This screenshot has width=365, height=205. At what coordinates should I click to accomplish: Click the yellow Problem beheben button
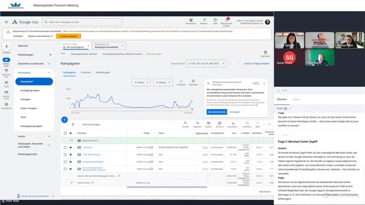(69, 36)
